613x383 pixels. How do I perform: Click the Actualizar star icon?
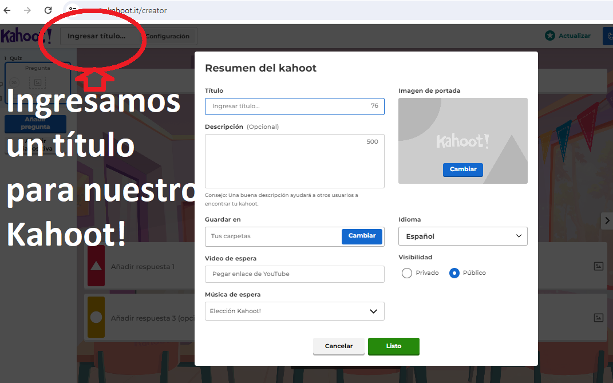click(x=549, y=35)
